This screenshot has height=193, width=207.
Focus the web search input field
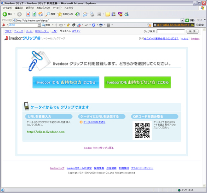coord(171,31)
